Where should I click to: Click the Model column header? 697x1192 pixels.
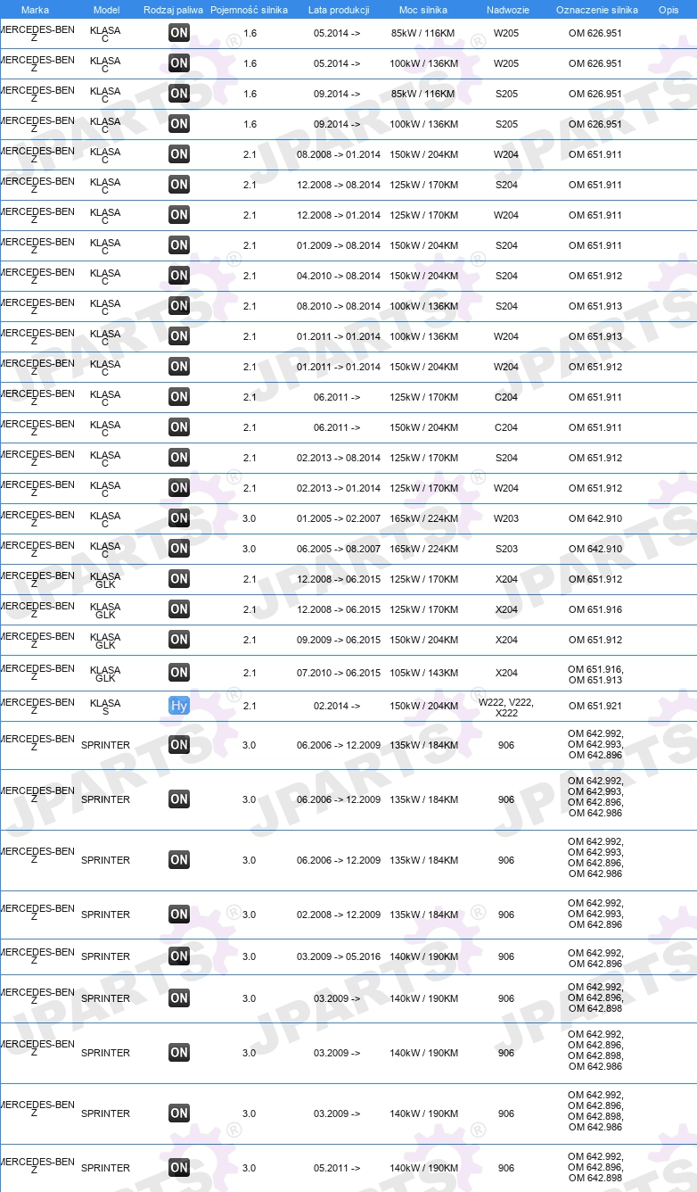coord(106,10)
